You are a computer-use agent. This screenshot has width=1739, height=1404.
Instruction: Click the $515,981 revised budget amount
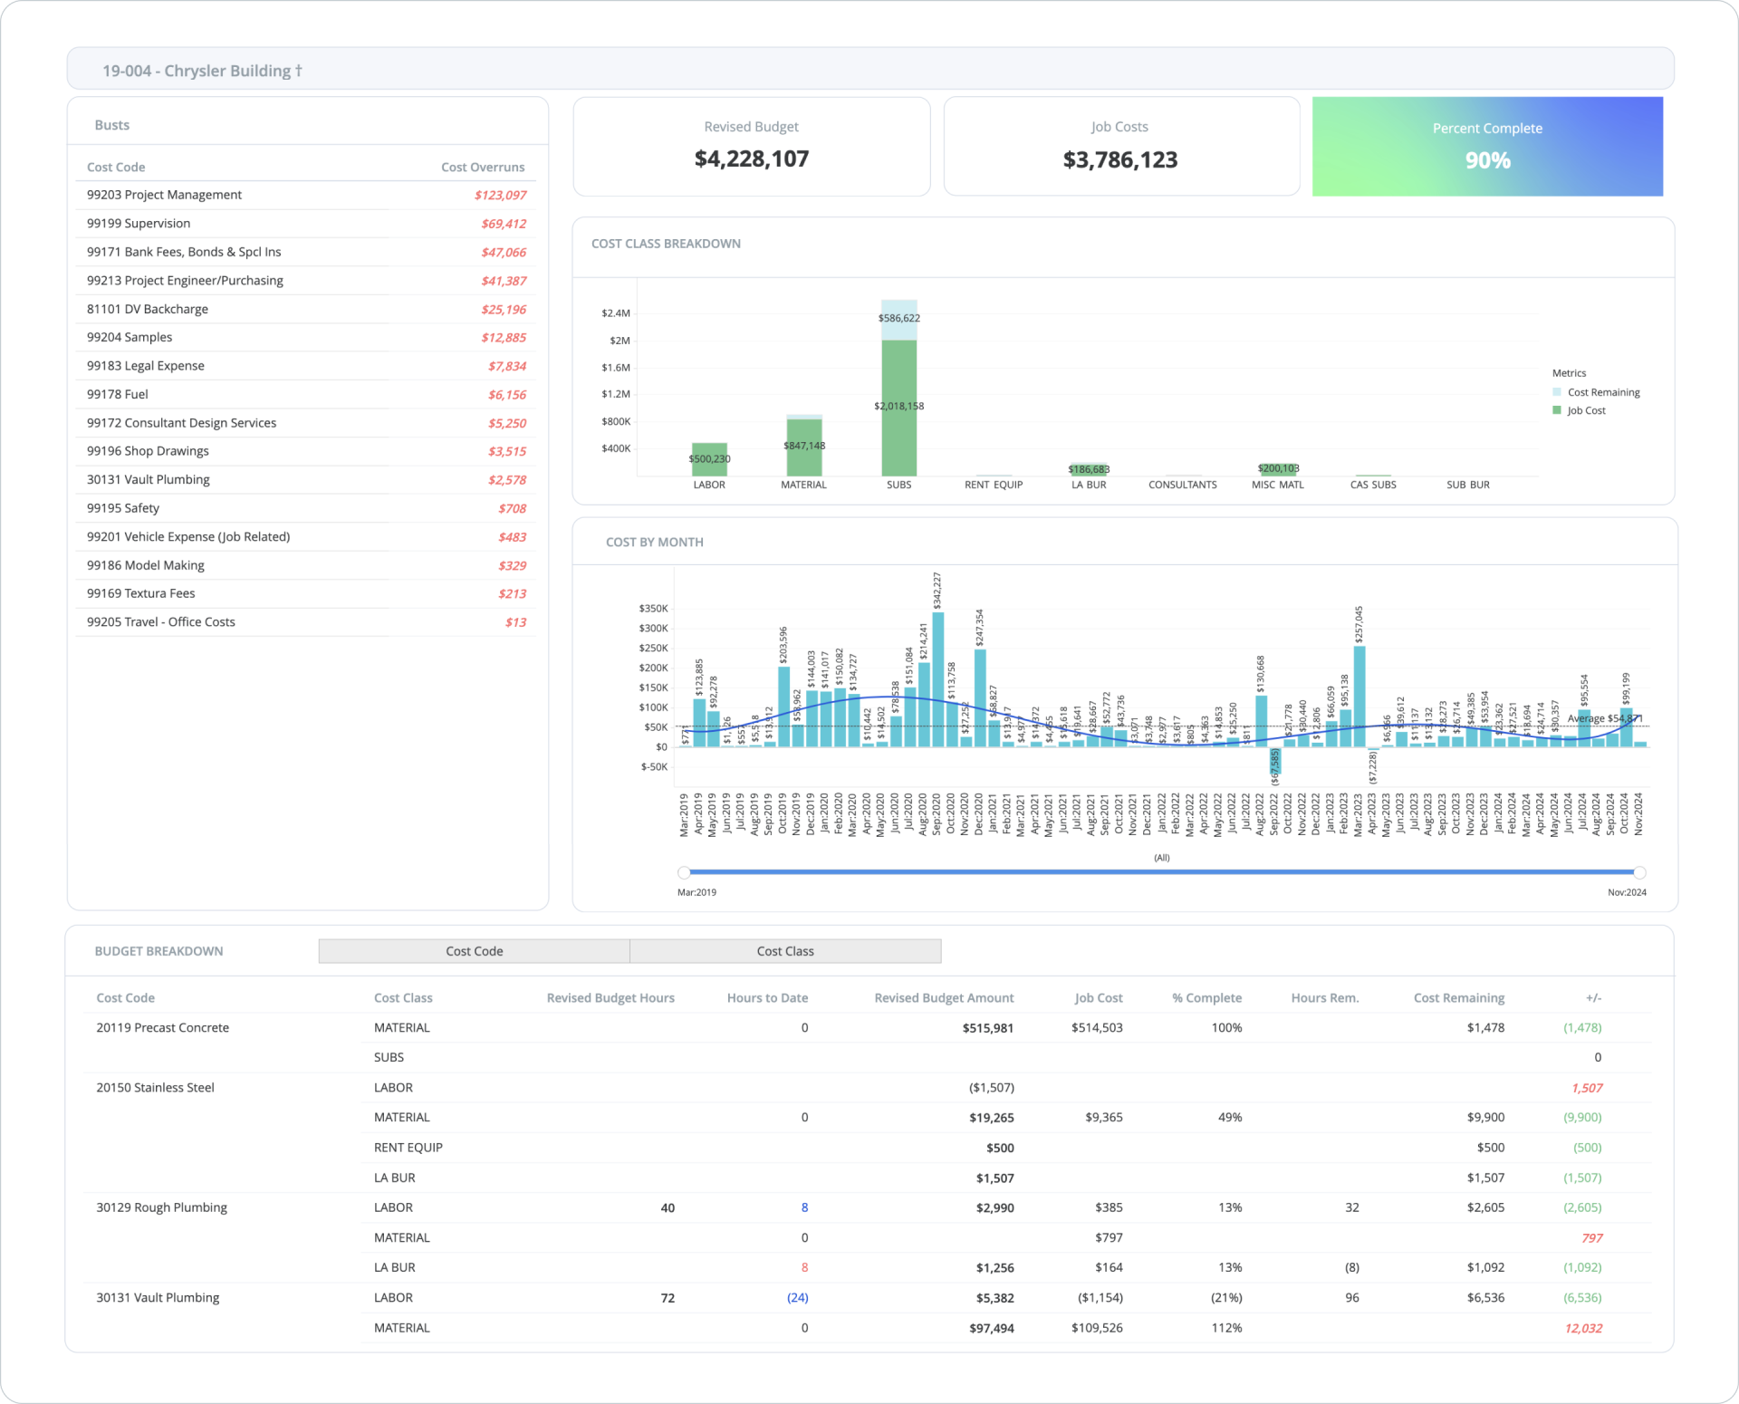pyautogui.click(x=988, y=1028)
